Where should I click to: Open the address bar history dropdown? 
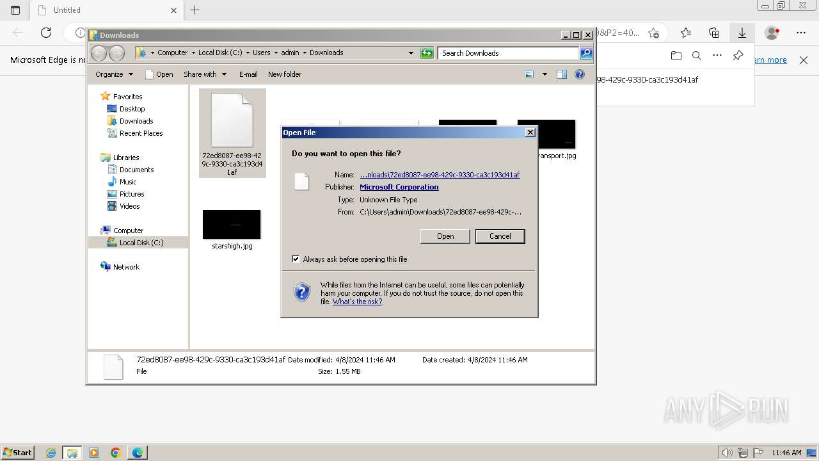pyautogui.click(x=411, y=53)
